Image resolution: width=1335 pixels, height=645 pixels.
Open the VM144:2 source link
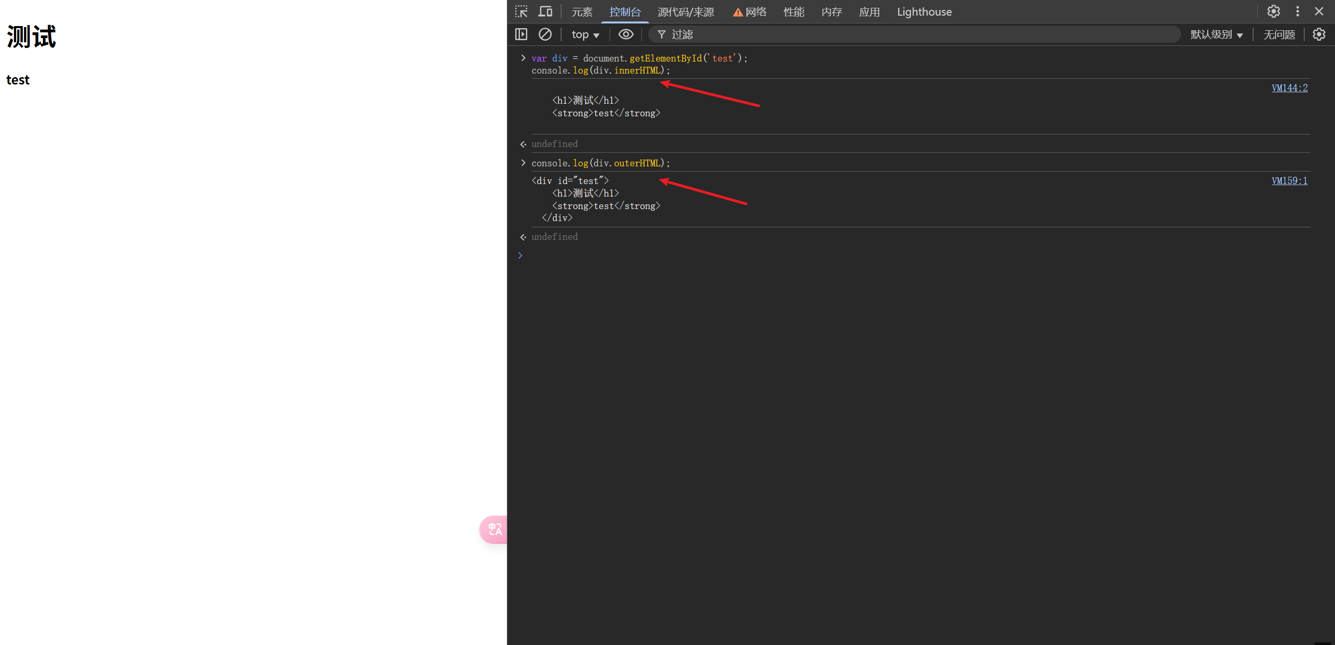(x=1289, y=88)
